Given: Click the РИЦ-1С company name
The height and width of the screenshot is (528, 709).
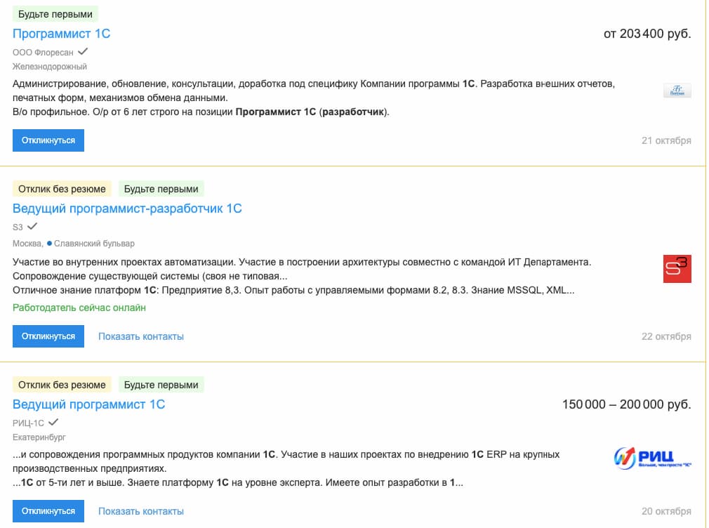Looking at the screenshot, I should point(28,423).
